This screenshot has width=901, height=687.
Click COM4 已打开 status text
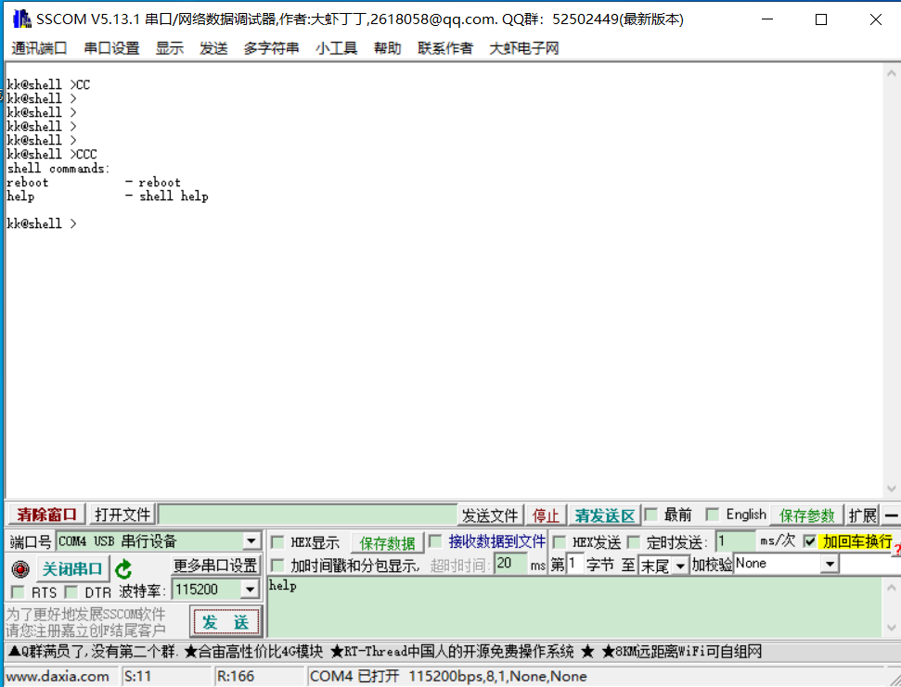[x=448, y=676]
